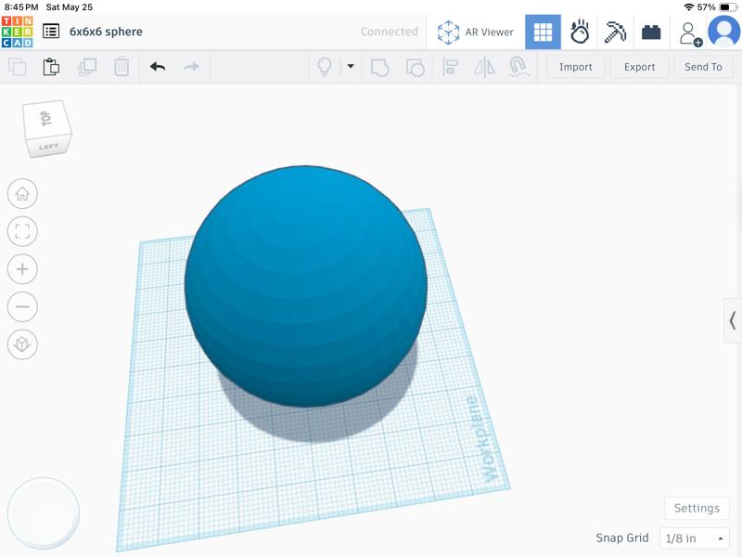Undo the last action
Image resolution: width=742 pixels, height=557 pixels.
(158, 67)
